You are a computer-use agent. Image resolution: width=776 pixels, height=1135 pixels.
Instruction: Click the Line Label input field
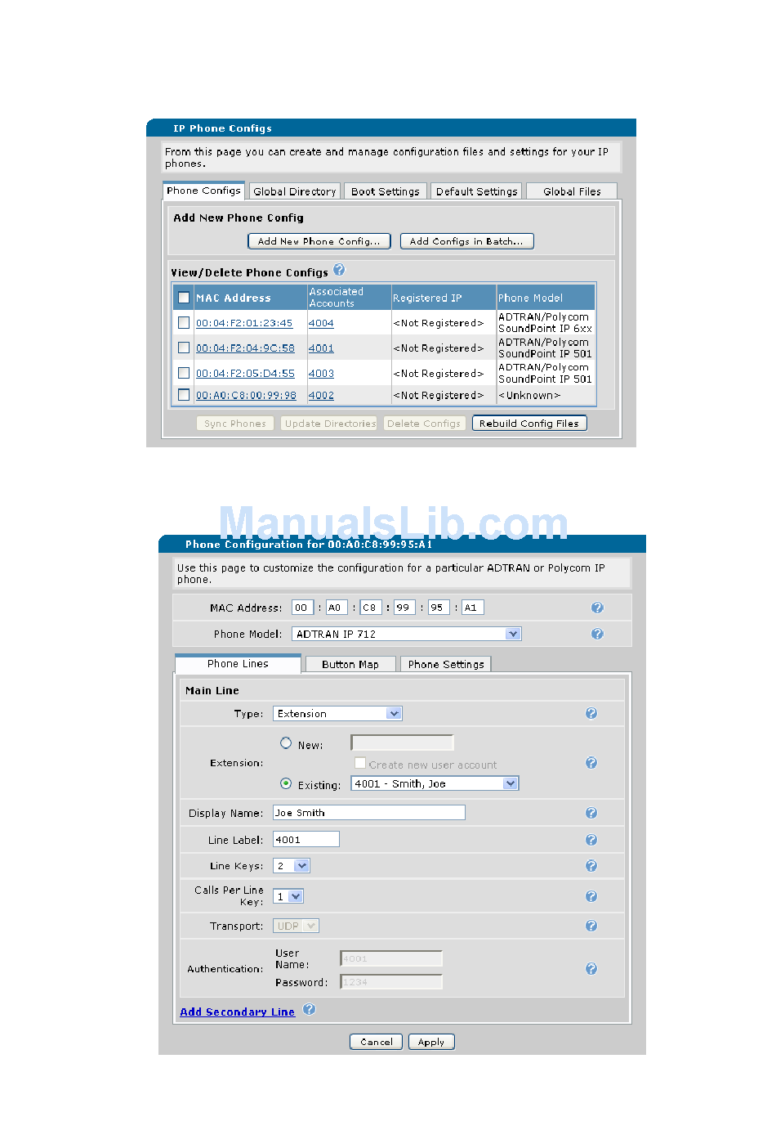pos(306,840)
